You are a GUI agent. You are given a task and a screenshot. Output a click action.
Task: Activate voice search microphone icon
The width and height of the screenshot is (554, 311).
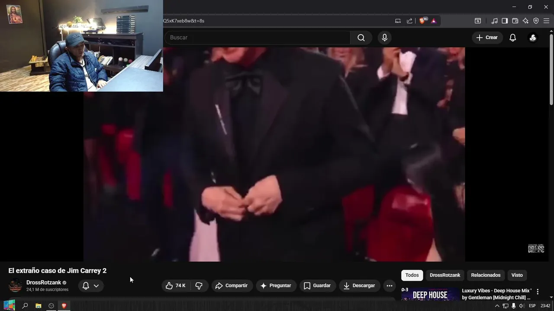(384, 38)
